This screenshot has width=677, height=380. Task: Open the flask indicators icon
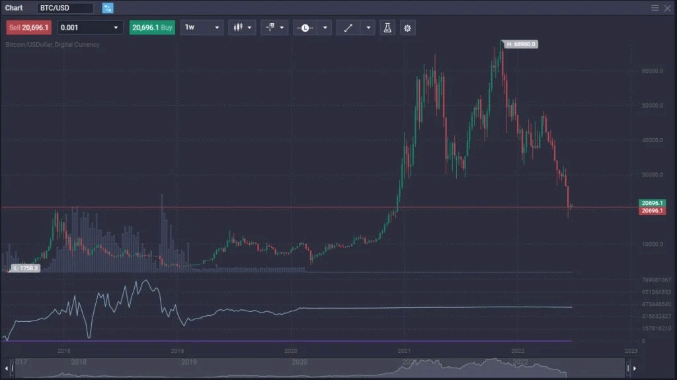(387, 28)
